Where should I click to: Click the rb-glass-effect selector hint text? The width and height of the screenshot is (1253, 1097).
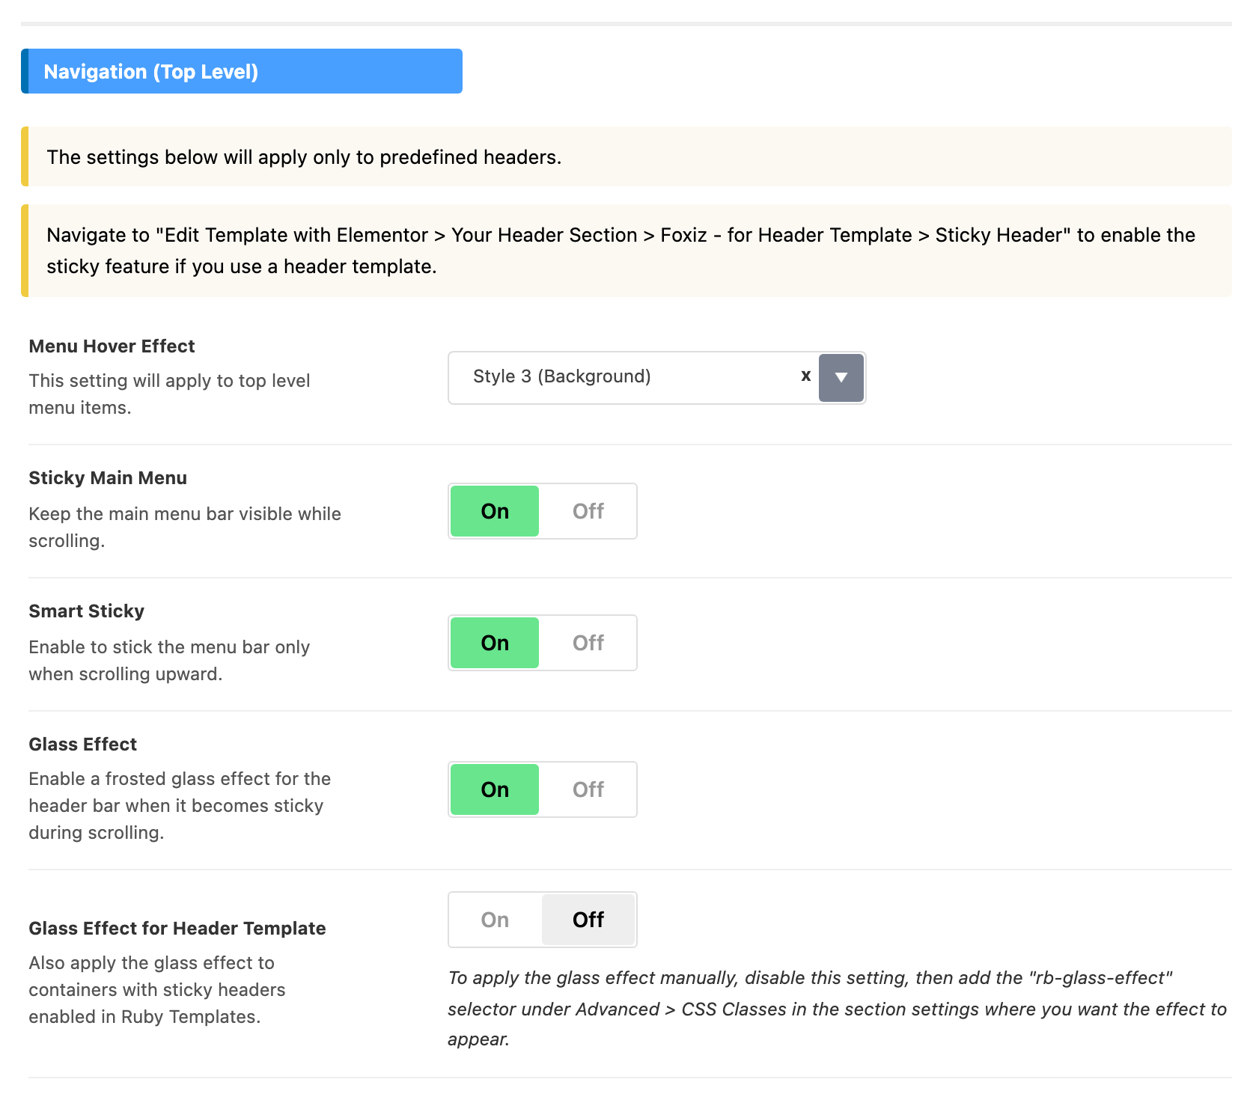[x=837, y=1008]
